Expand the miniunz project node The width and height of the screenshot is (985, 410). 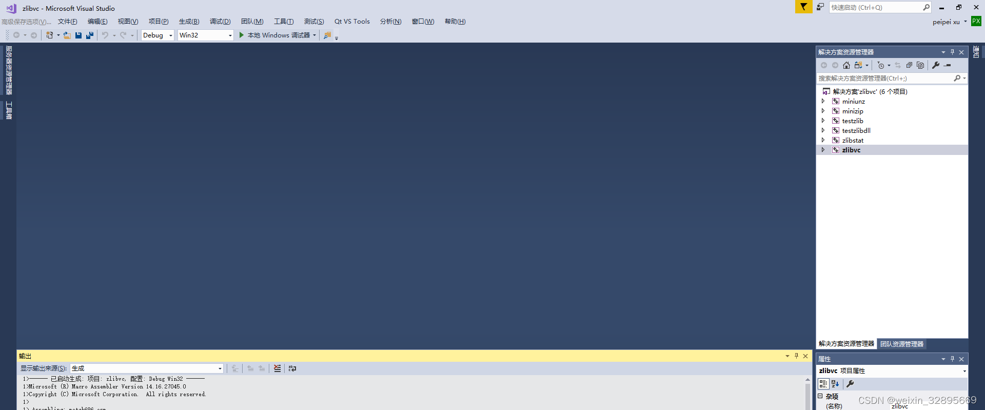(x=823, y=102)
